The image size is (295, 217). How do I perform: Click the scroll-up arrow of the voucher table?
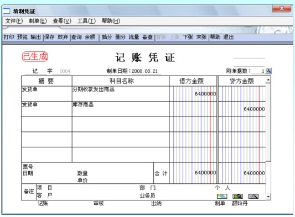268,80
